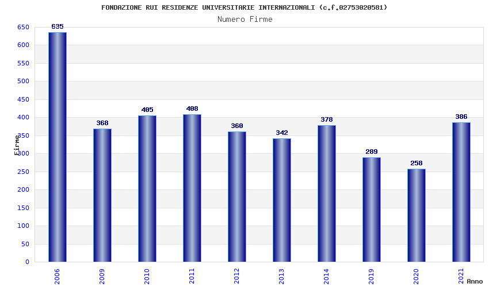Click the Anno axis label
This screenshot has height=287, width=489.
pyautogui.click(x=475, y=281)
